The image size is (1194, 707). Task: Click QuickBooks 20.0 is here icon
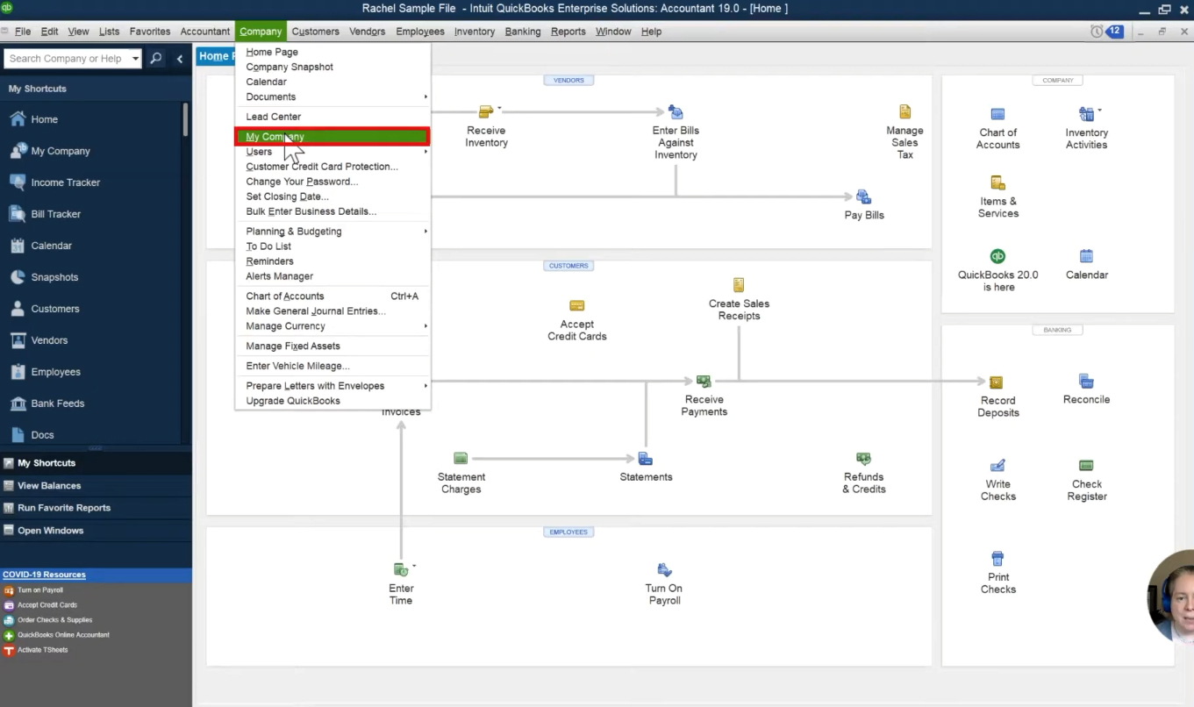(x=997, y=256)
